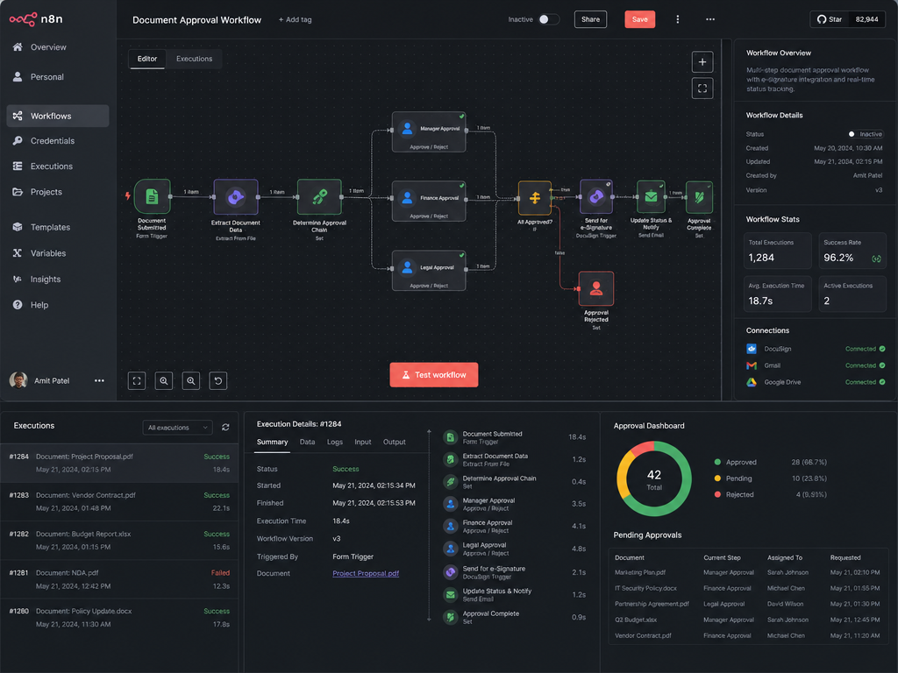
Task: Select the Determine Approval Chain node
Action: [x=319, y=197]
